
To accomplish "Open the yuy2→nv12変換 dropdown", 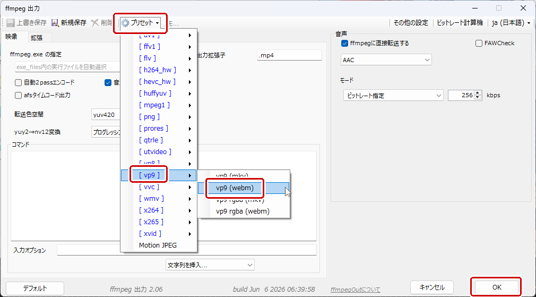I will (x=106, y=132).
